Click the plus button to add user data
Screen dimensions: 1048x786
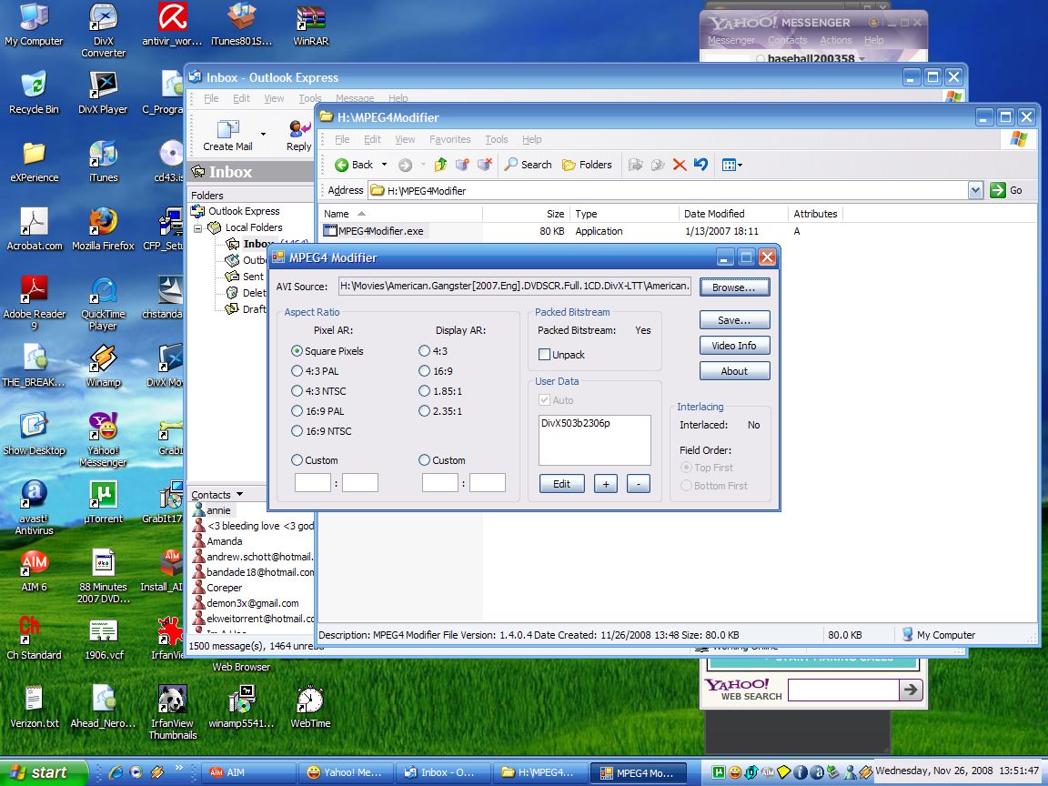pyautogui.click(x=606, y=484)
